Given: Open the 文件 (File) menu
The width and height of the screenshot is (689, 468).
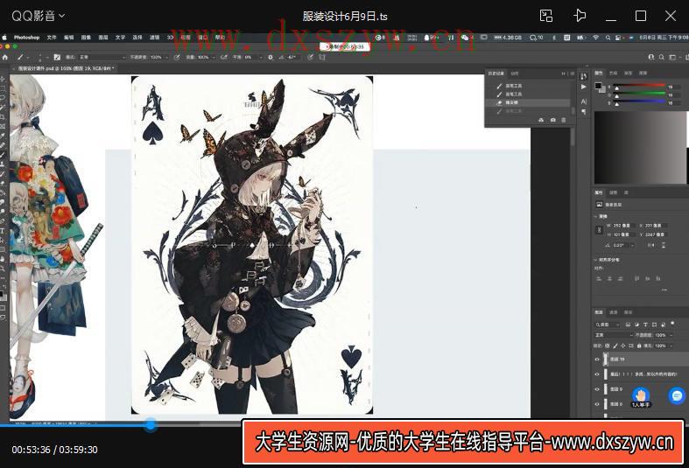Looking at the screenshot, I should (52, 38).
